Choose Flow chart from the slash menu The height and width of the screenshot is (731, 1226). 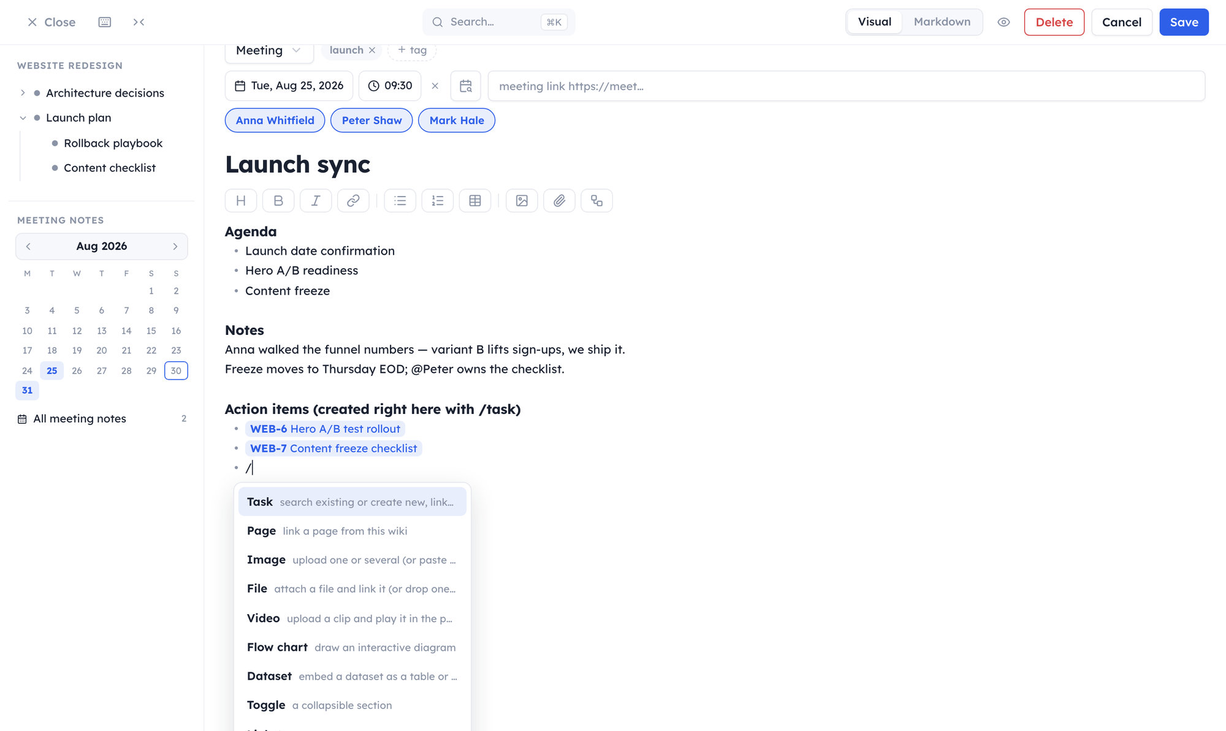click(x=352, y=647)
